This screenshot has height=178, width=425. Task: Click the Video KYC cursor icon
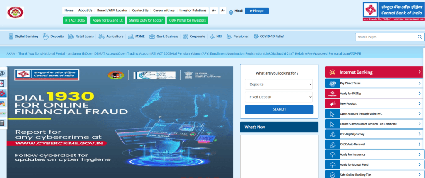point(332,114)
